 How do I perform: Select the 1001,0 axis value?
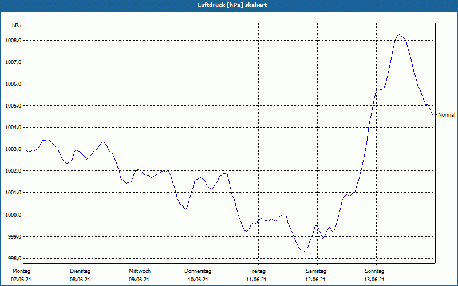(13, 193)
